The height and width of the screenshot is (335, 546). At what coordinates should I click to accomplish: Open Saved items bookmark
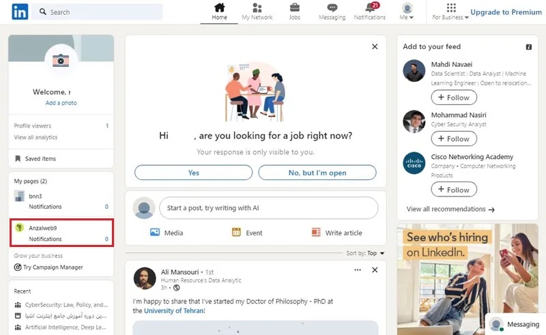35,158
